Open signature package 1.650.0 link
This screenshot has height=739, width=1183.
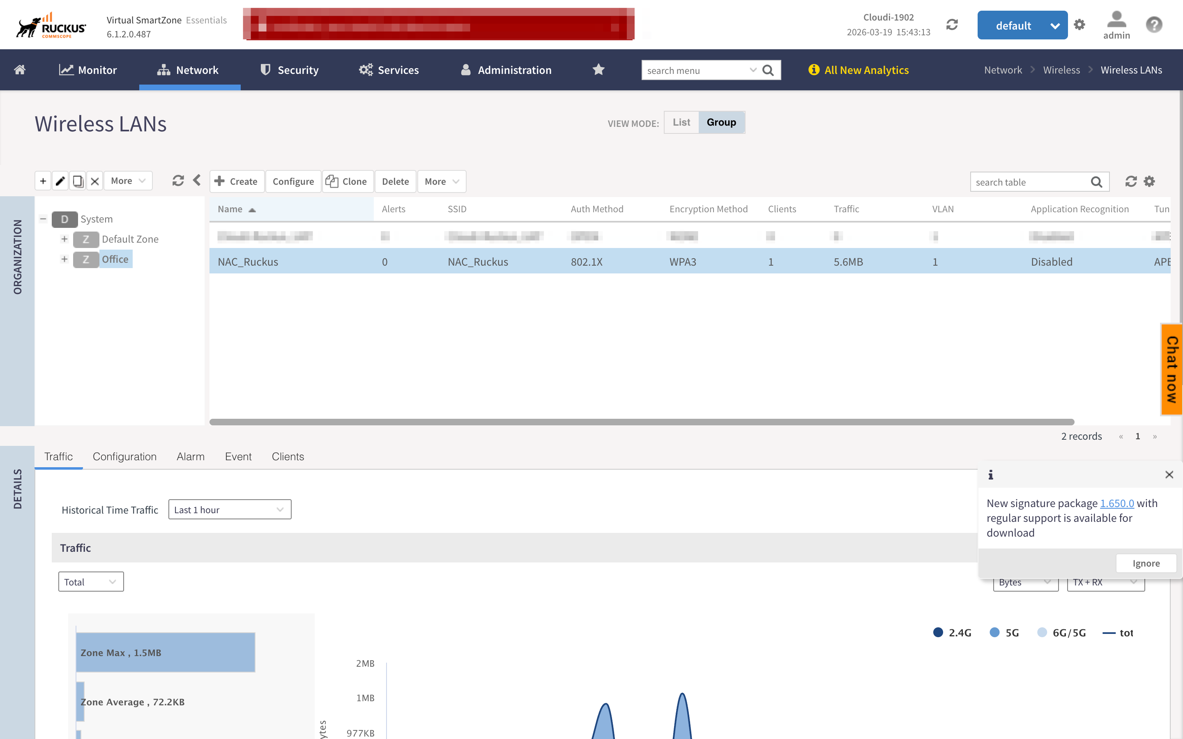click(1116, 503)
